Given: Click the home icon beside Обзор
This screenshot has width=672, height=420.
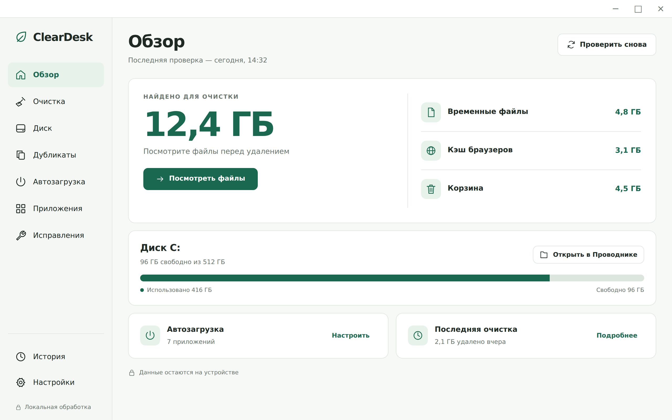Looking at the screenshot, I should tap(21, 75).
